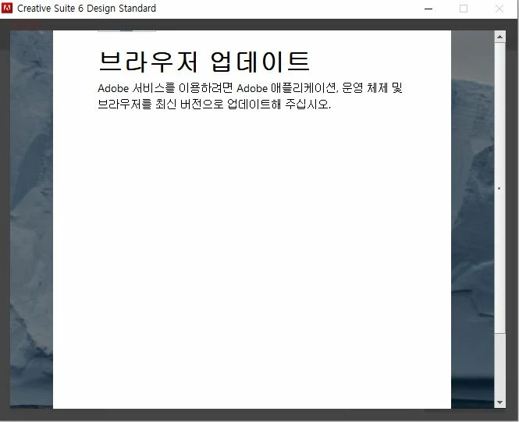Click the Creative Suite 6 Design Standard title
The height and width of the screenshot is (422, 519).
coord(87,9)
